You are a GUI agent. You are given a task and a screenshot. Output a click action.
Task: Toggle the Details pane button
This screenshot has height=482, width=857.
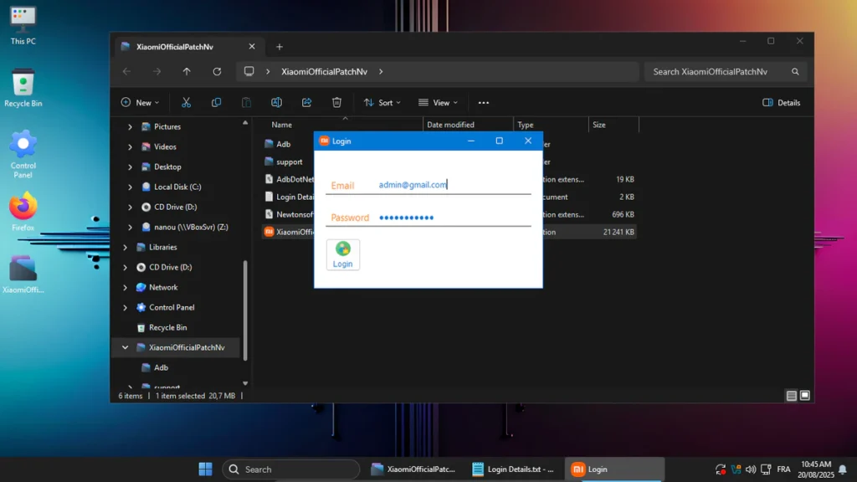tap(781, 103)
